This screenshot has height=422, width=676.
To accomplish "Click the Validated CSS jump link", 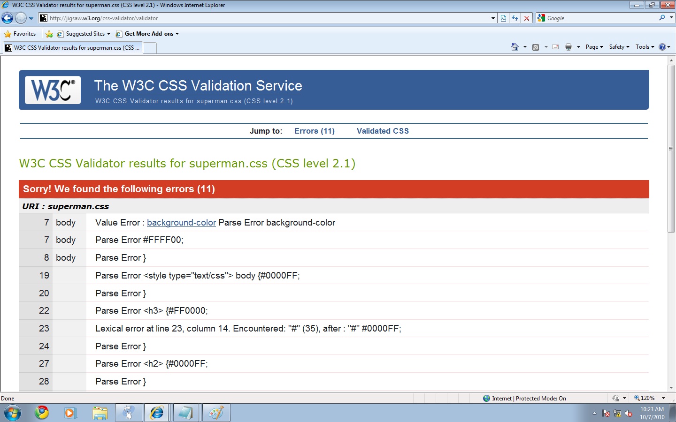I will pos(383,131).
